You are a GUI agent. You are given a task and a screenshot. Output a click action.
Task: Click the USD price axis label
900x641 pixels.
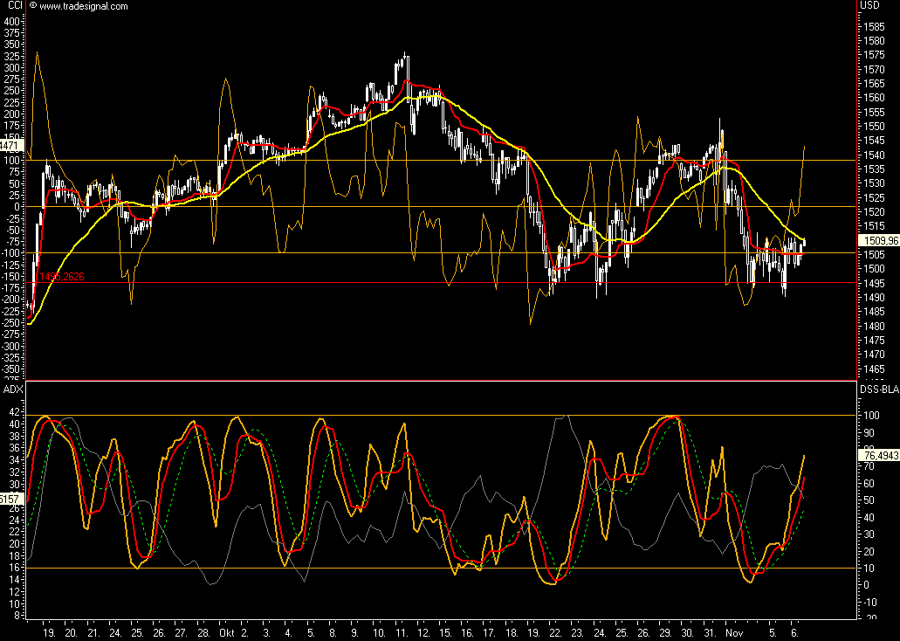tap(870, 5)
